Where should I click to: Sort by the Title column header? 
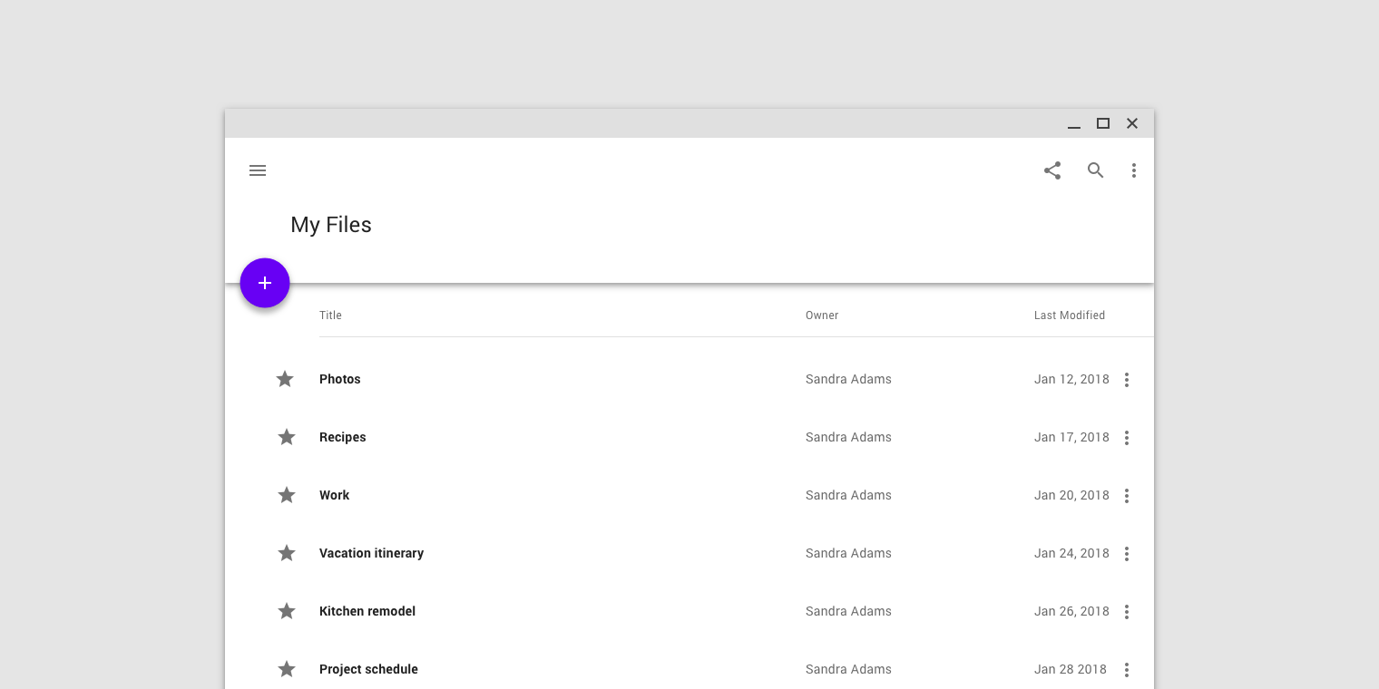[330, 315]
